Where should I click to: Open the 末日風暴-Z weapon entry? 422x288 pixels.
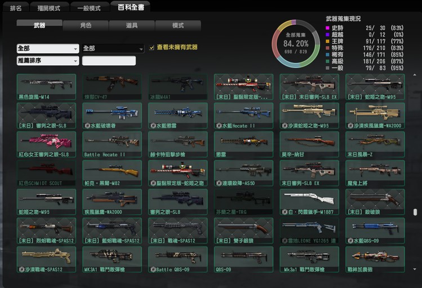pyautogui.click(x=375, y=144)
